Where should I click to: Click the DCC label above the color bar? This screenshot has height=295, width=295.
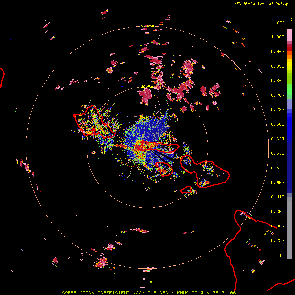pyautogui.click(x=288, y=20)
